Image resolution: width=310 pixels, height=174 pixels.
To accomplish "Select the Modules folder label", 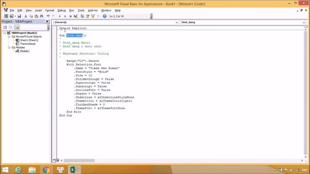I will [20, 47].
